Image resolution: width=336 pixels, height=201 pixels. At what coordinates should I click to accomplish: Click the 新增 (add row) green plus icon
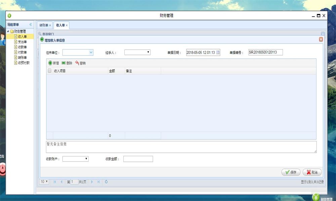[50, 63]
